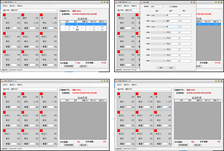Image resolution: width=224 pixels, height=151 pixels.
Task: Open 操作(O) menu in window timestamped 17:22:01
Action: click(x=12, y=85)
